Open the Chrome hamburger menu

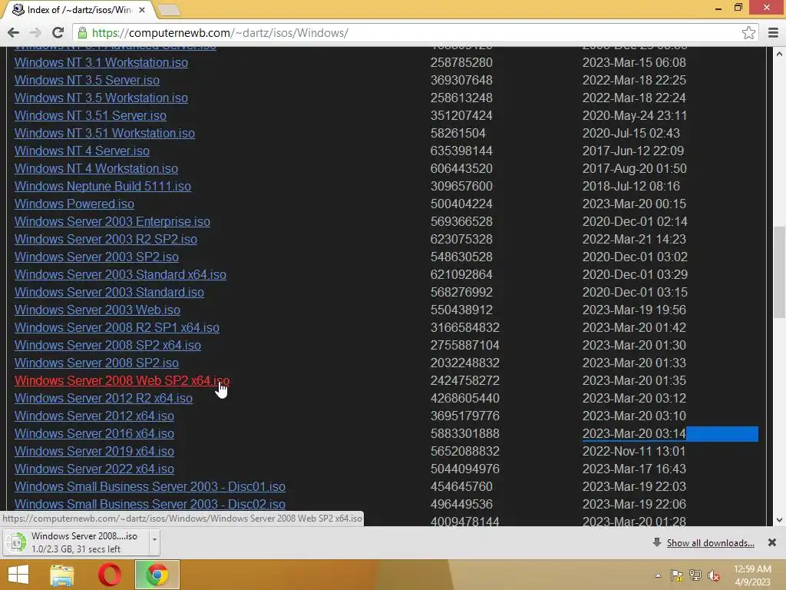(x=773, y=33)
